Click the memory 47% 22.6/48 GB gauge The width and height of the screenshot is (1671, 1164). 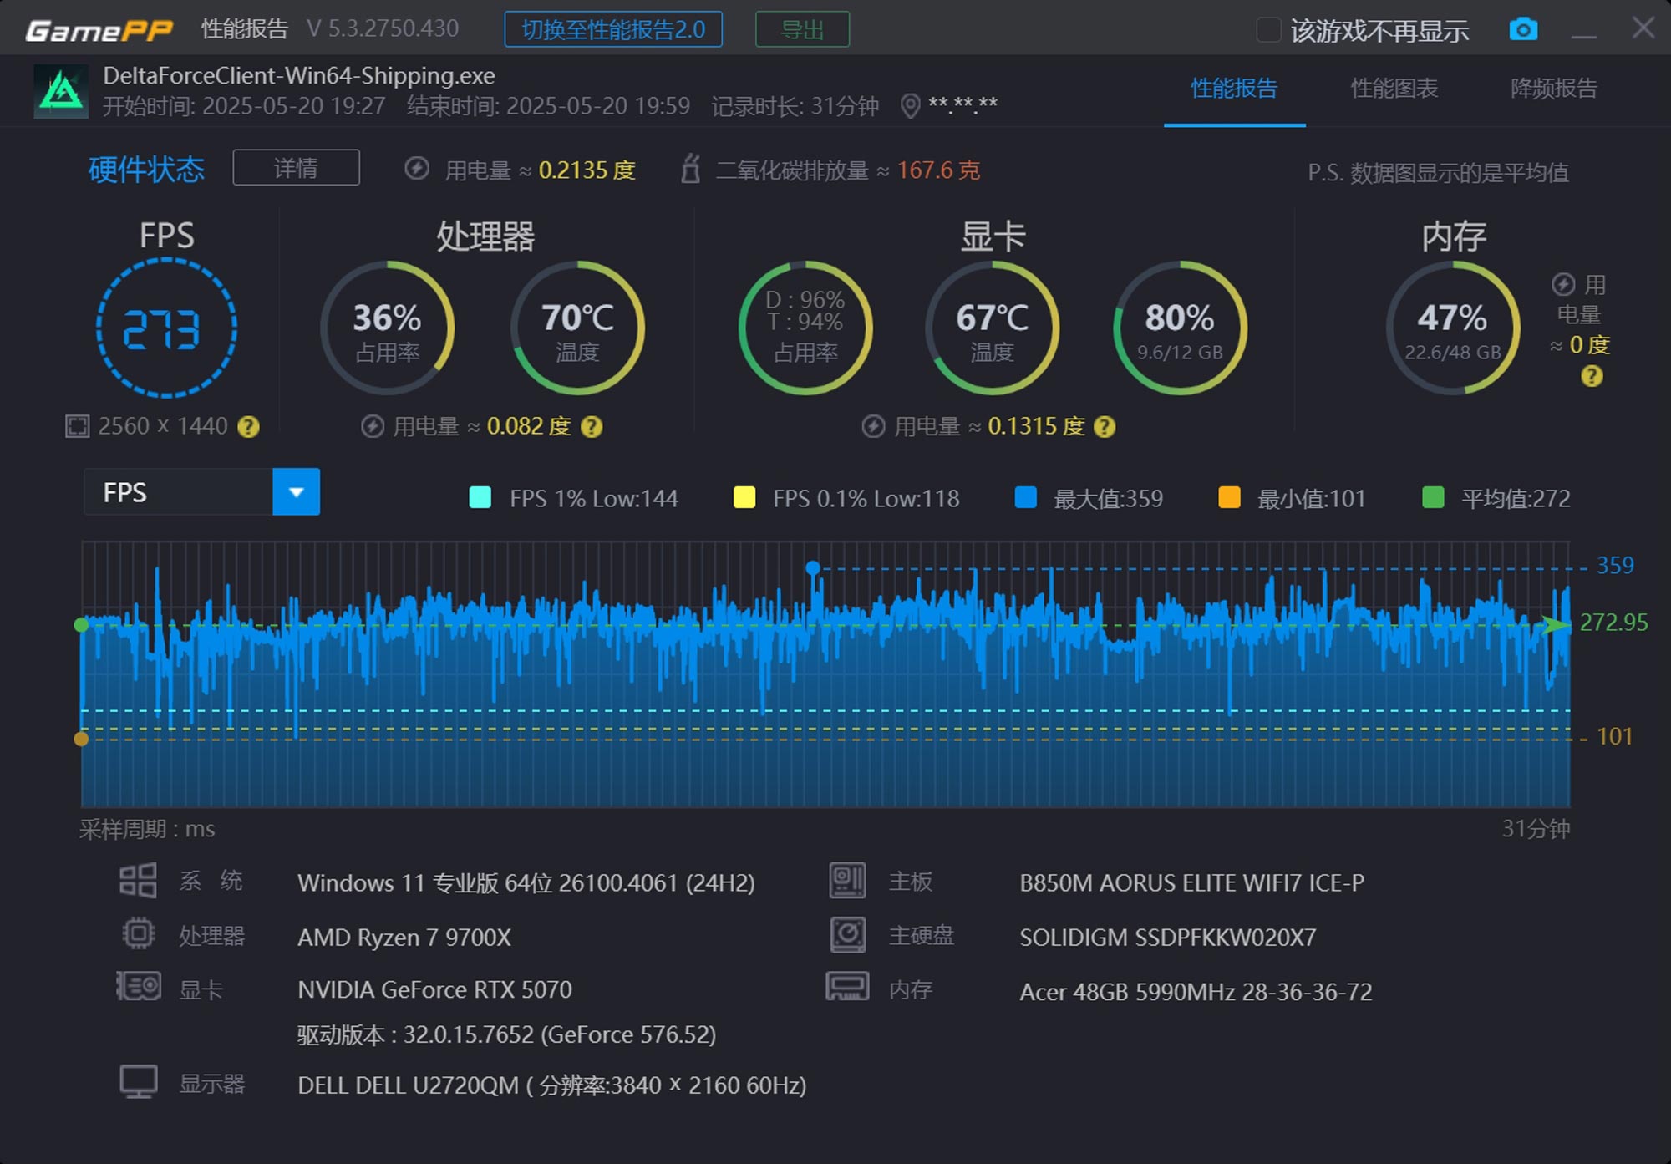[1453, 328]
